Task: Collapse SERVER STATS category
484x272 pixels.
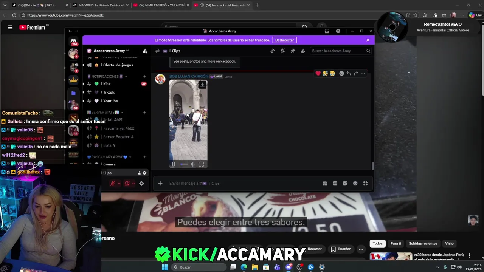Action: (105, 112)
